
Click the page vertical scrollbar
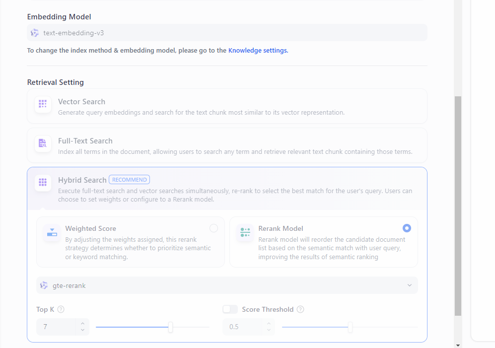[458, 206]
